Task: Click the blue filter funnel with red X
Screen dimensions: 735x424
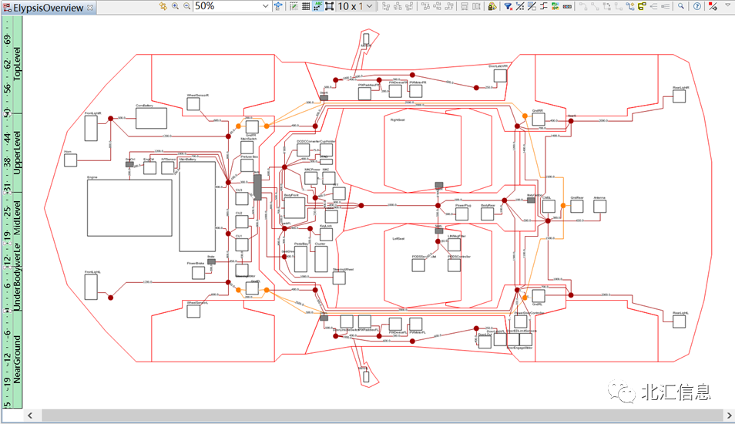Action: tap(508, 6)
